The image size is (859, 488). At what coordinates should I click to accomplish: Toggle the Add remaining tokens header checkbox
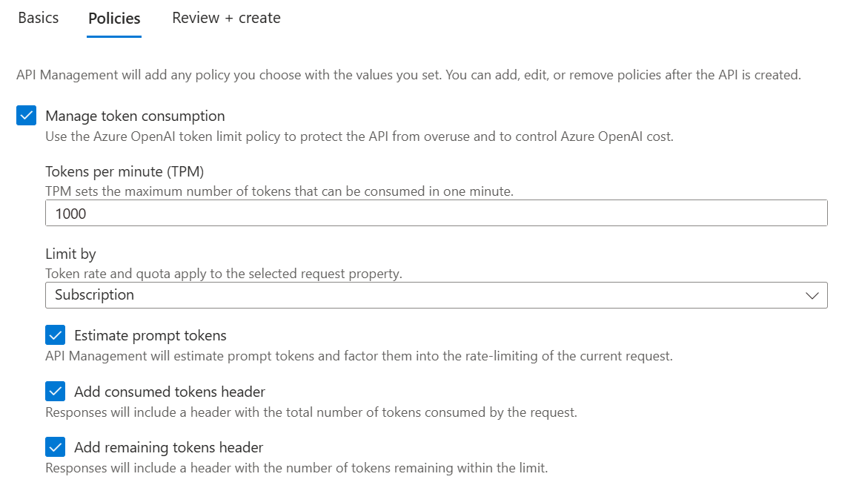(x=56, y=447)
